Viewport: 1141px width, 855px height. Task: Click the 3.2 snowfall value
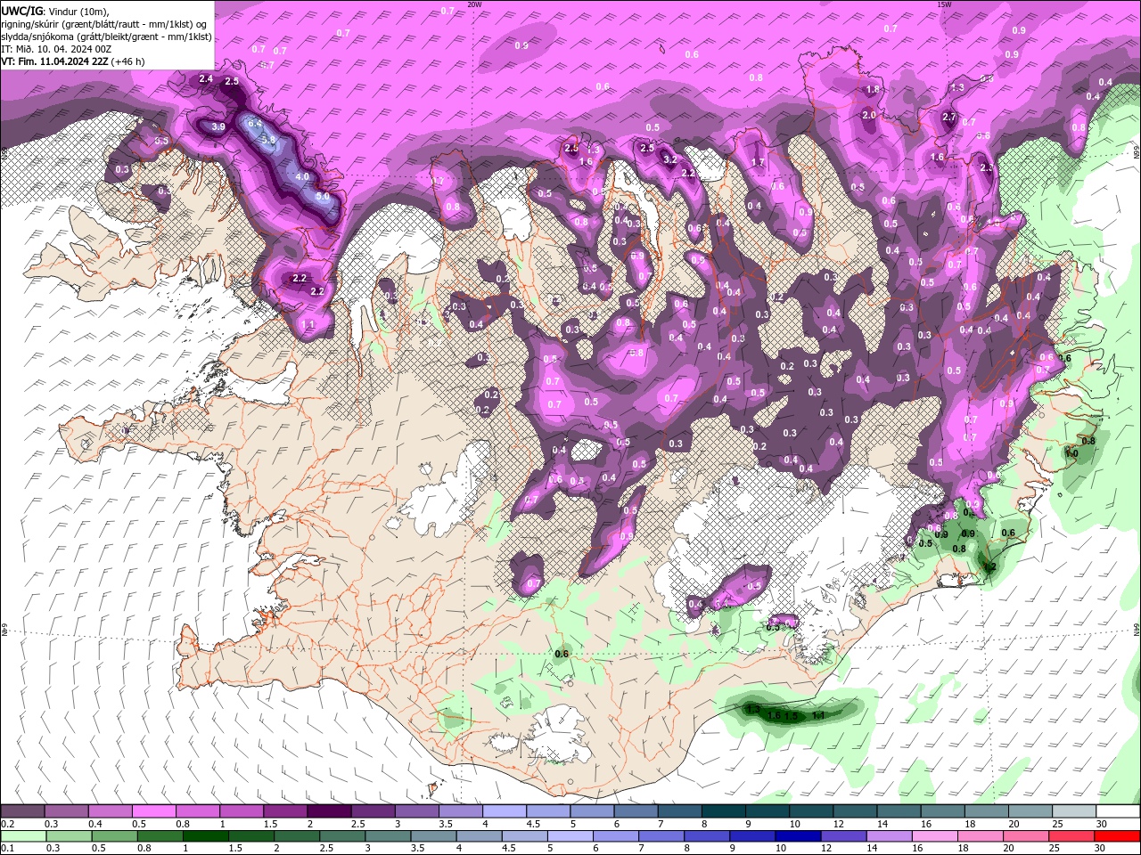pos(670,159)
